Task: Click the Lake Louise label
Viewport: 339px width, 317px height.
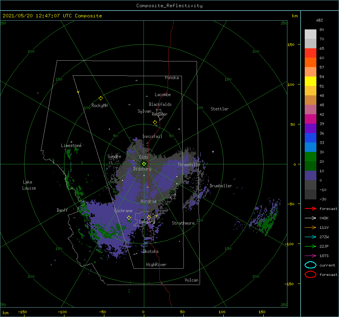Action: point(29,185)
